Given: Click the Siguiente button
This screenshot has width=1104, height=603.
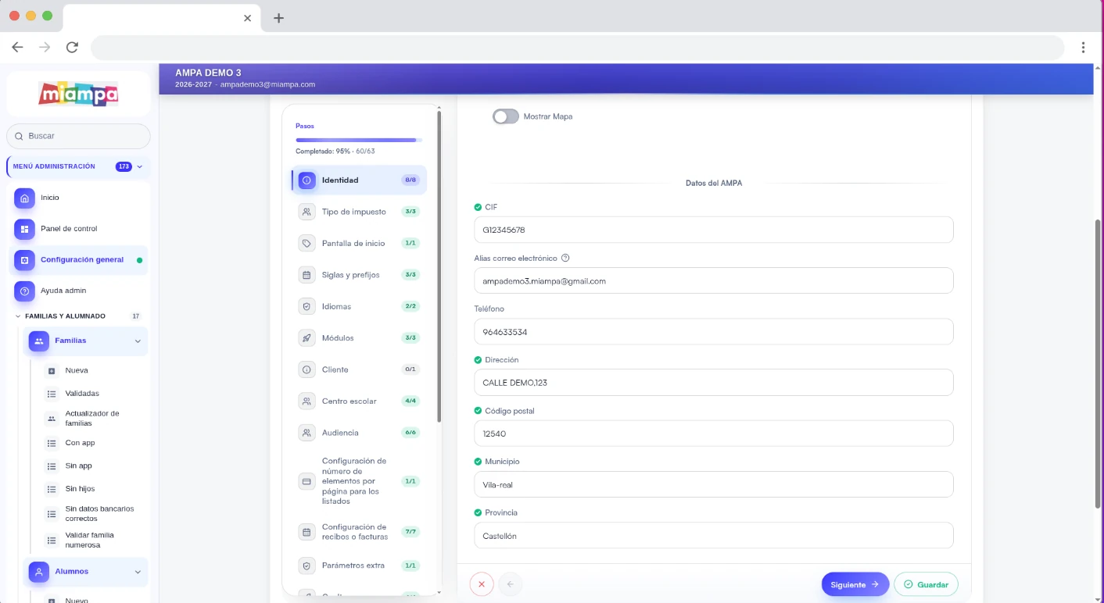Looking at the screenshot, I should coord(855,584).
